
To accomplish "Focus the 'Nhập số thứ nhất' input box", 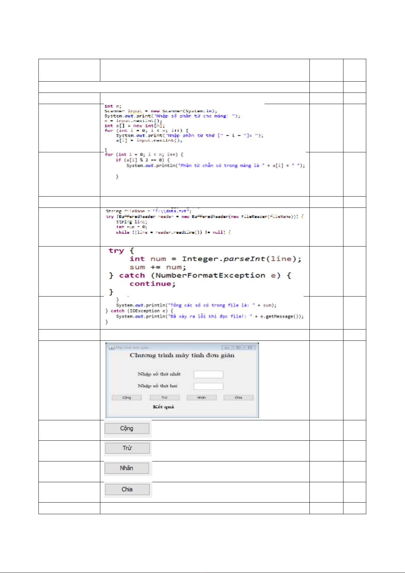I will coord(208,374).
